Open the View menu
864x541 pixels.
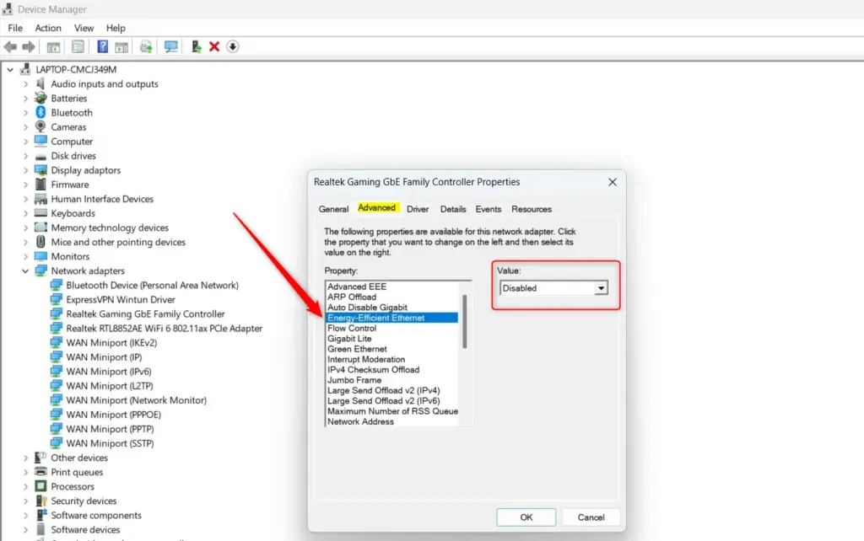[84, 28]
